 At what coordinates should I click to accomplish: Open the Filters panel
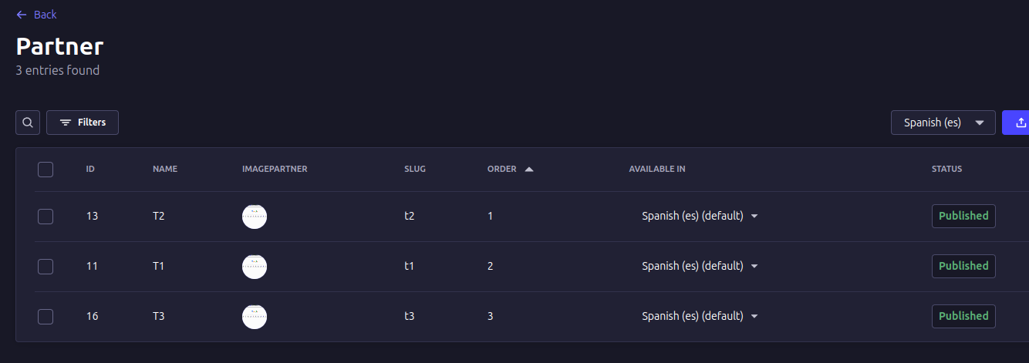pyautogui.click(x=83, y=123)
